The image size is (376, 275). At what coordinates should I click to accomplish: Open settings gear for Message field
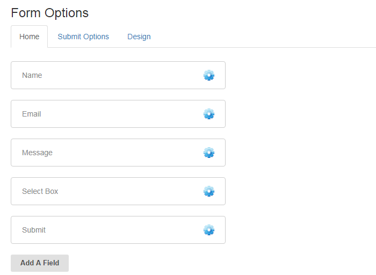coord(209,153)
